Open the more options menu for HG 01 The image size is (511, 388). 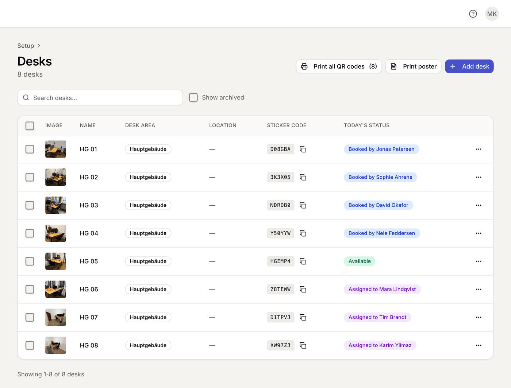[x=479, y=149]
